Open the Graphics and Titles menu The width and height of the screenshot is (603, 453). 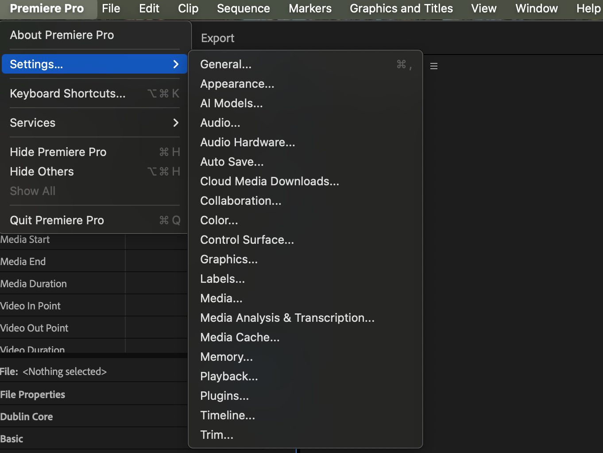click(x=401, y=8)
